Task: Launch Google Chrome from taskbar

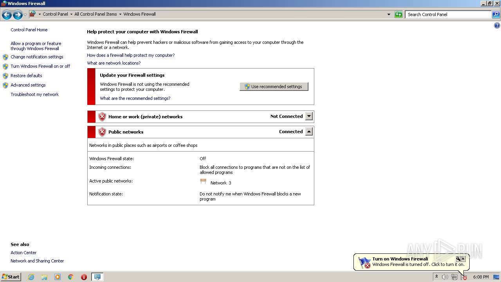Action: 71,277
